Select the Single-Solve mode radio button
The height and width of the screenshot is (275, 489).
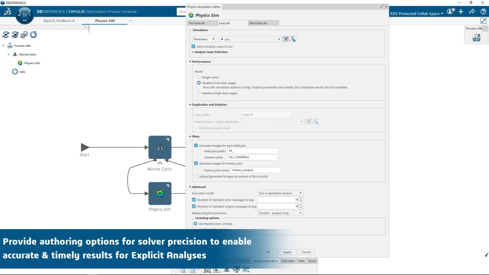199,77
